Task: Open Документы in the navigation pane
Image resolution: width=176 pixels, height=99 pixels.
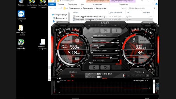Action: coord(60,18)
